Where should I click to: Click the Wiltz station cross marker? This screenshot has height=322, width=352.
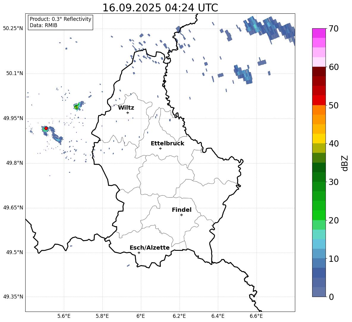point(128,113)
